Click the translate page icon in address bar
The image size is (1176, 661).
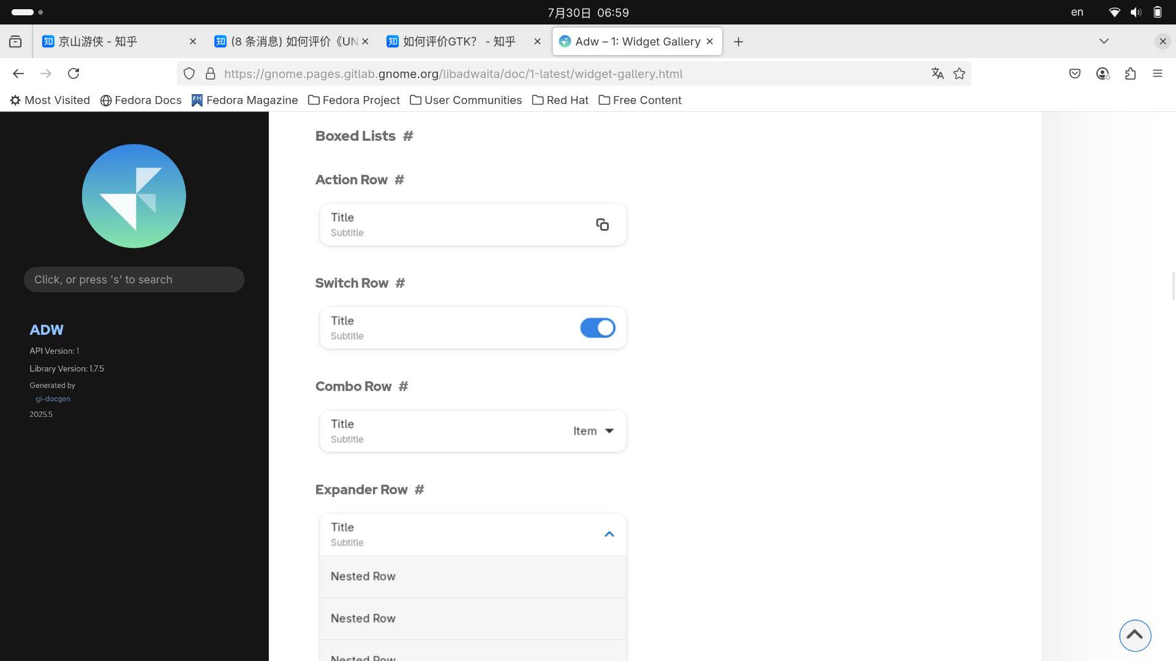(937, 73)
